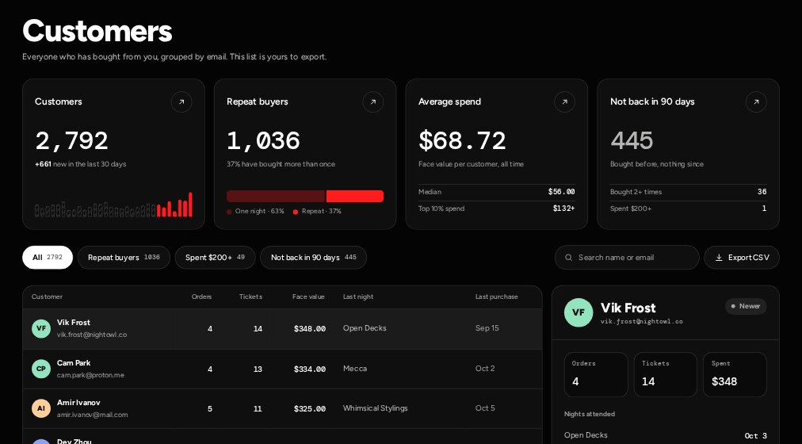Click the download icon in Export CSV

point(719,258)
